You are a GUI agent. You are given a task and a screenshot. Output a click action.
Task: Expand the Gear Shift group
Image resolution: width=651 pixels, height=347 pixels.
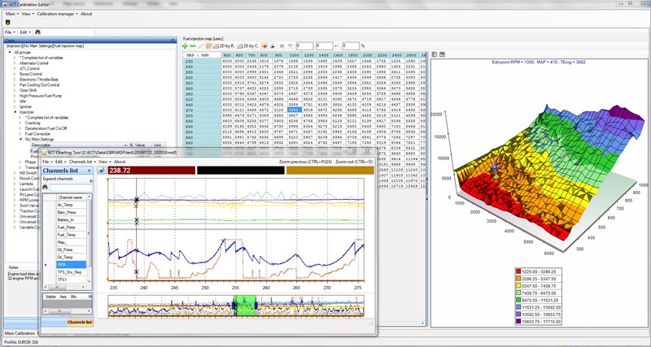tap(15, 90)
